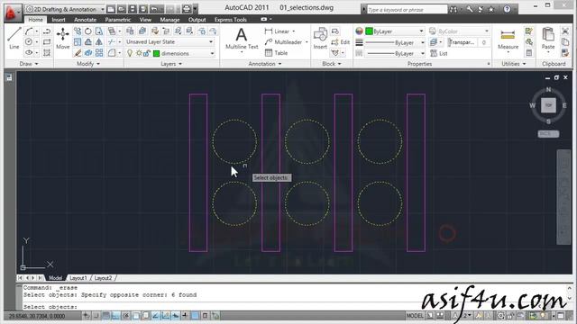The height and width of the screenshot is (324, 577).
Task: Toggle Grid display in status bar
Action: 106,316
